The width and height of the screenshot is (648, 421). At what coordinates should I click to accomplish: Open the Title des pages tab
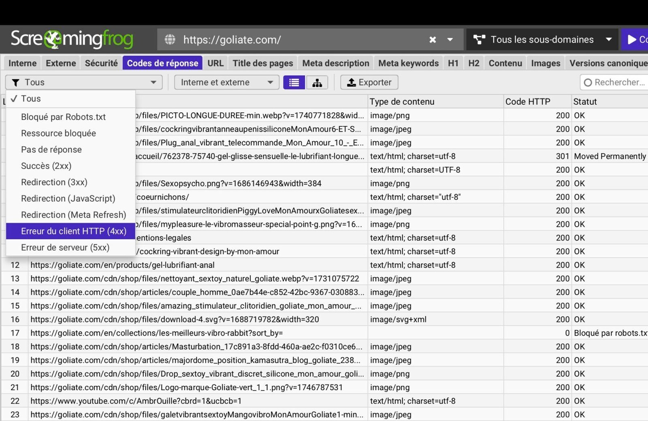click(x=262, y=63)
